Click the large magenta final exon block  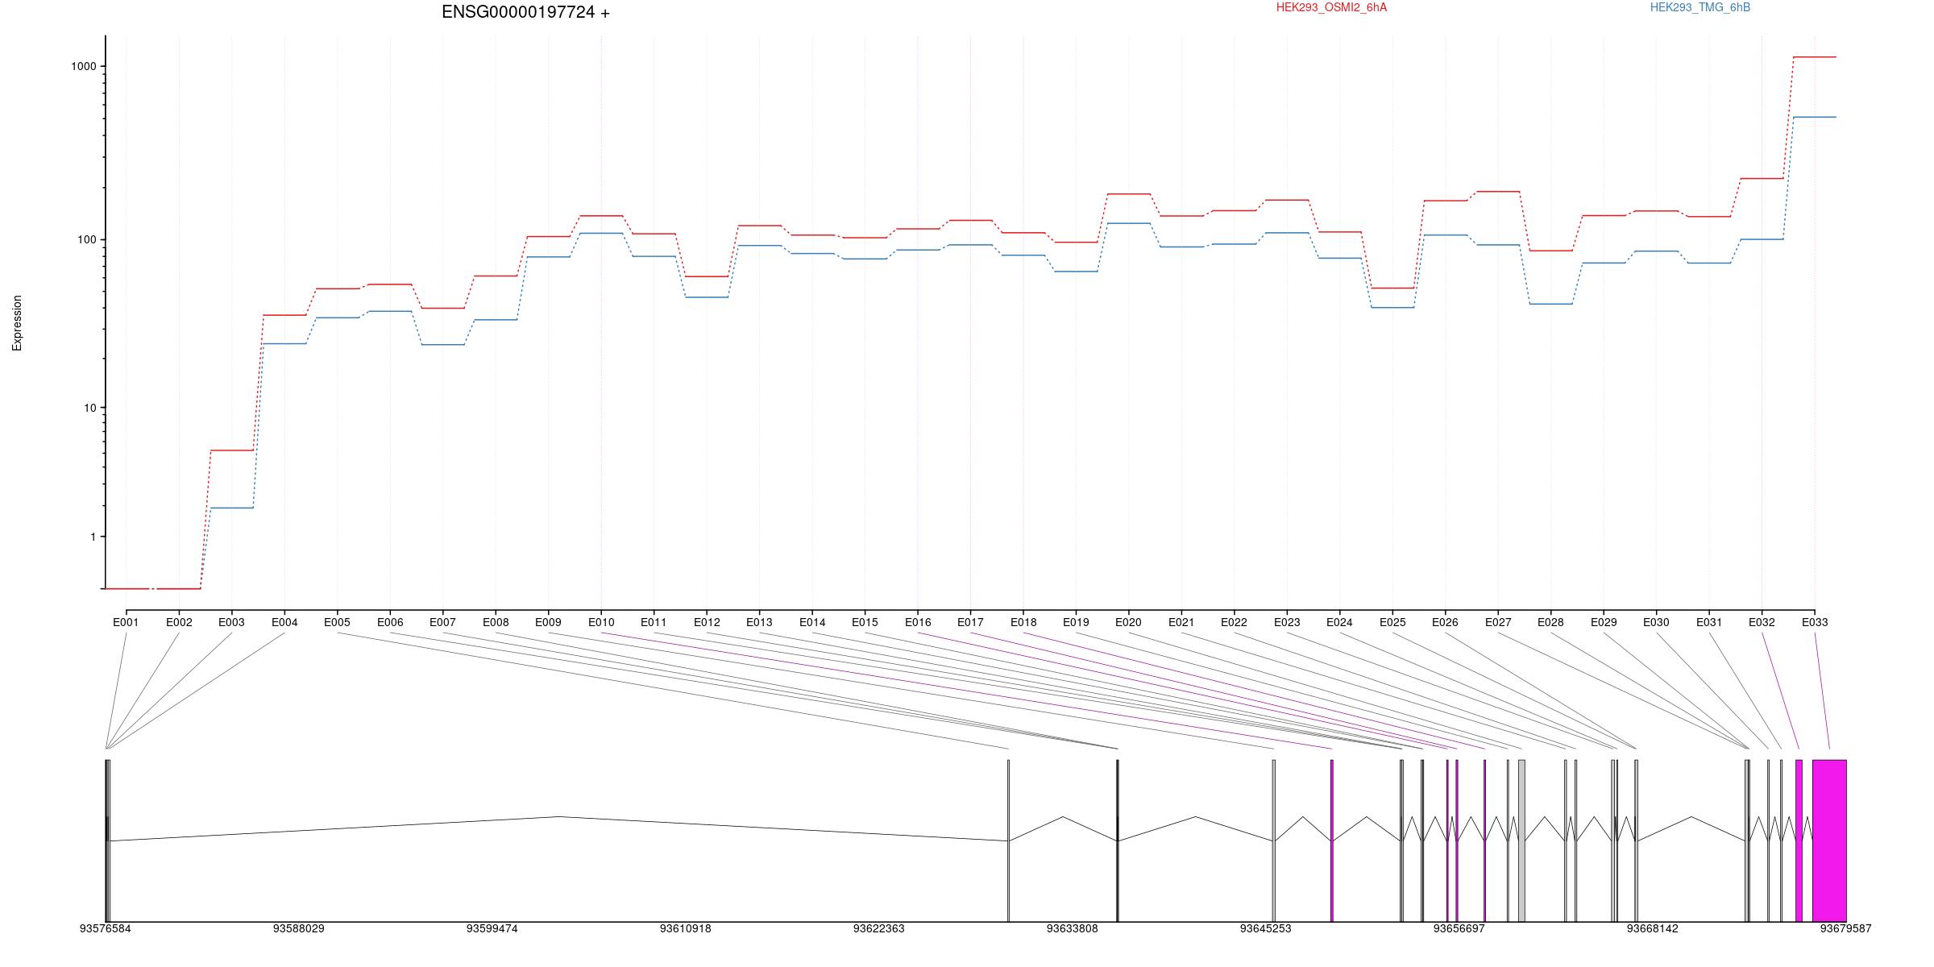click(1829, 840)
